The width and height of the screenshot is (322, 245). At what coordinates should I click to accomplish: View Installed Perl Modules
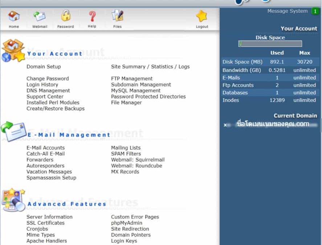[x=53, y=102]
